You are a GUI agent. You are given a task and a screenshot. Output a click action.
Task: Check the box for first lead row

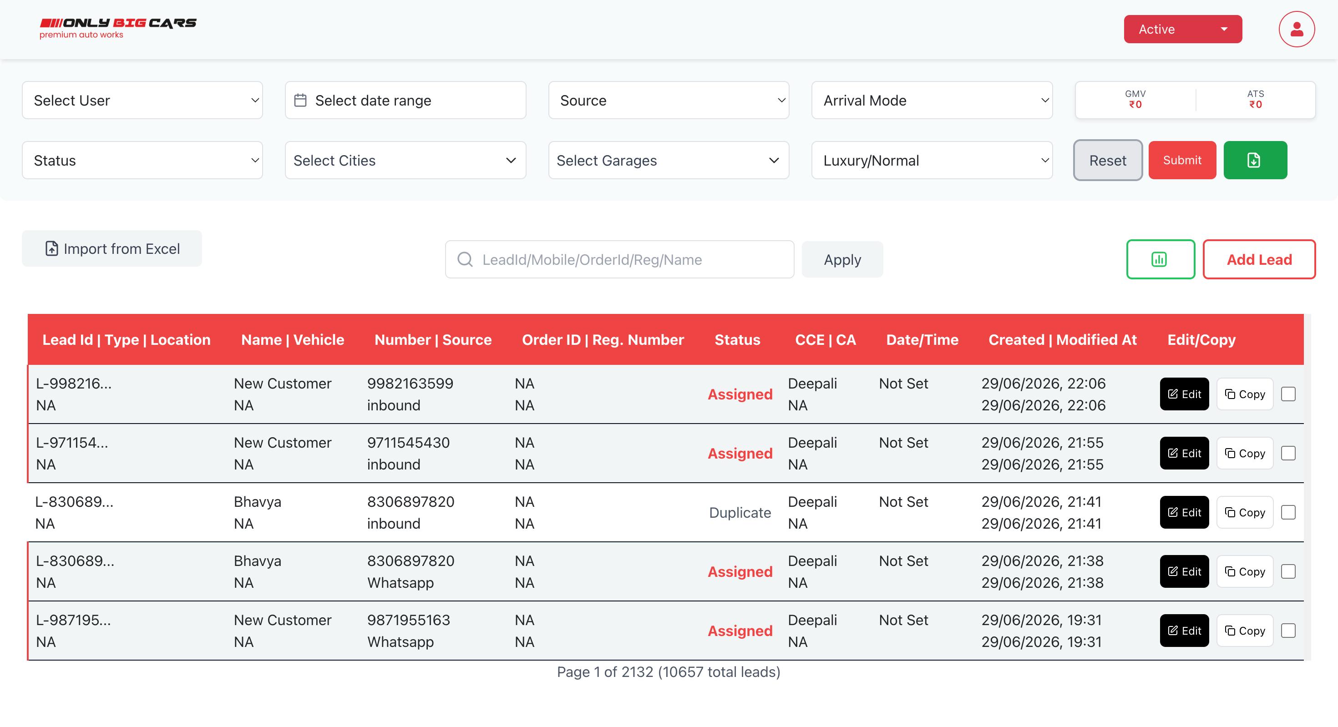(1288, 394)
